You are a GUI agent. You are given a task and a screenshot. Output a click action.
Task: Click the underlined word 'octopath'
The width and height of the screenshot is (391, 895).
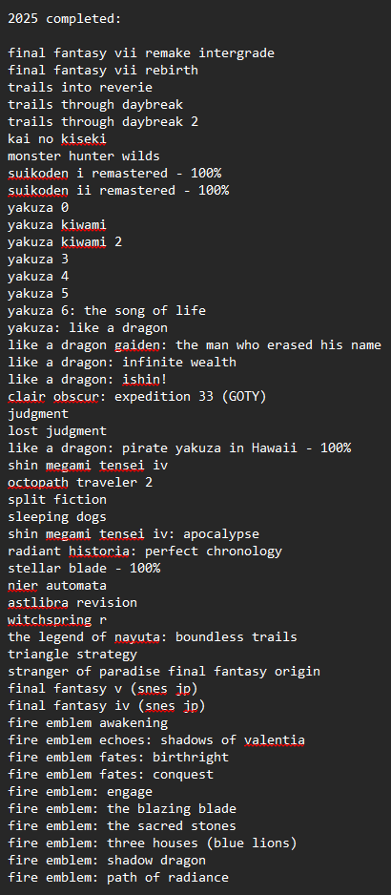(x=38, y=483)
